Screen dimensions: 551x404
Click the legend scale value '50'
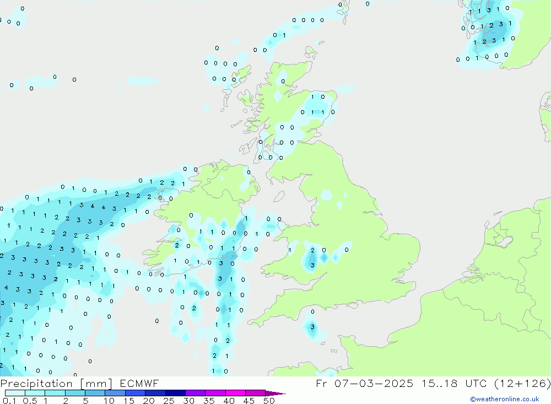(x=269, y=401)
